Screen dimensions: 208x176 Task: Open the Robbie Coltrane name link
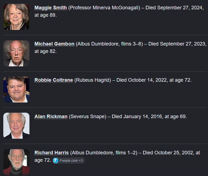click(x=54, y=80)
